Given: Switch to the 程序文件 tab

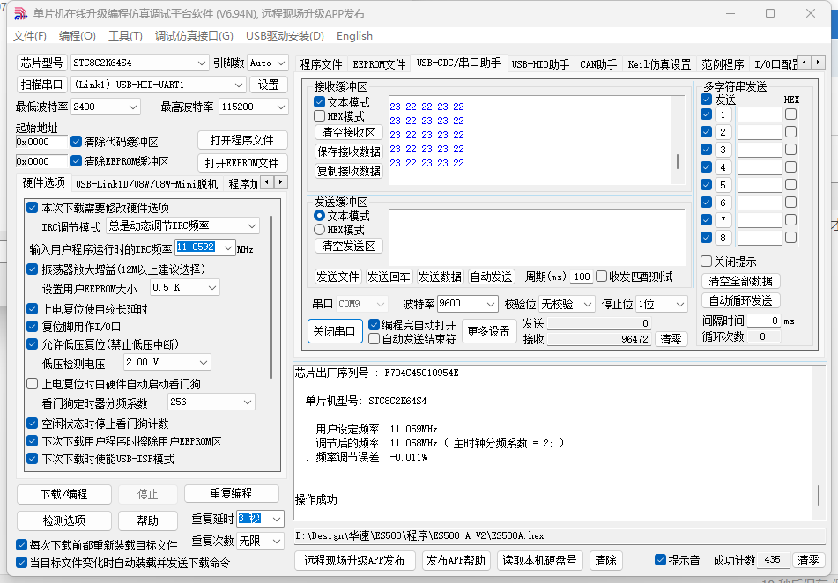Looking at the screenshot, I should pos(321,64).
